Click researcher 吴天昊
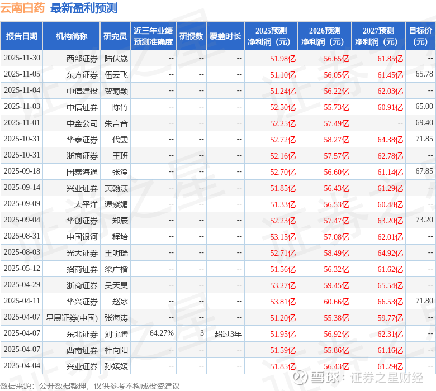Screen dimensions: 436x391 tap(116, 285)
